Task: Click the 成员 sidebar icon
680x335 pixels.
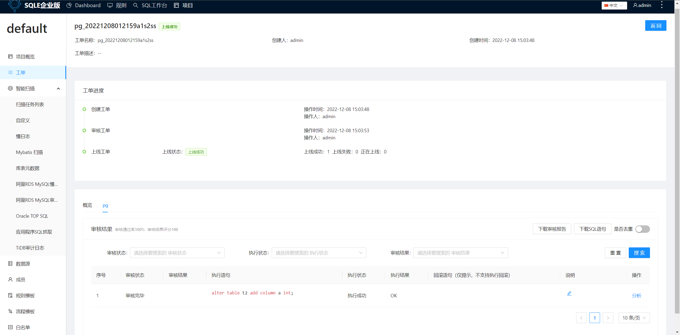Action: pos(10,279)
